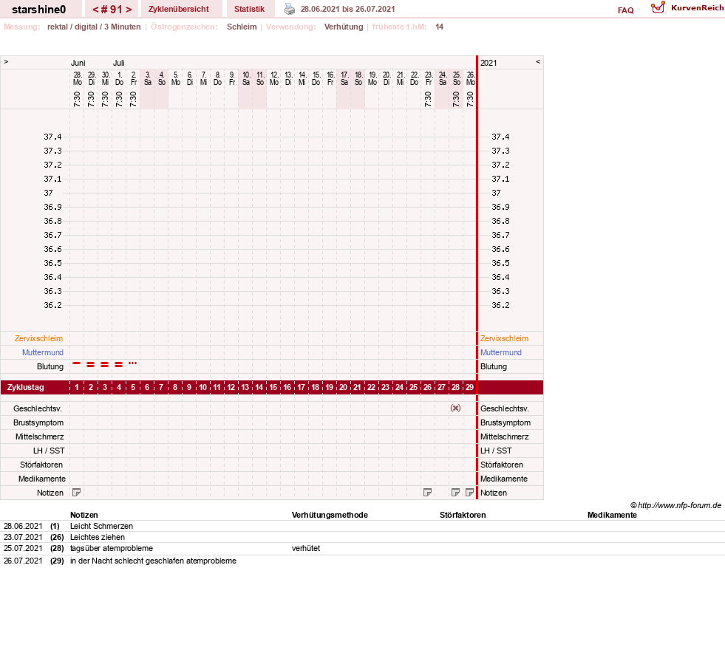Select cycle day 14 in the Zyklustag bar
This screenshot has height=647, width=725.
click(259, 387)
